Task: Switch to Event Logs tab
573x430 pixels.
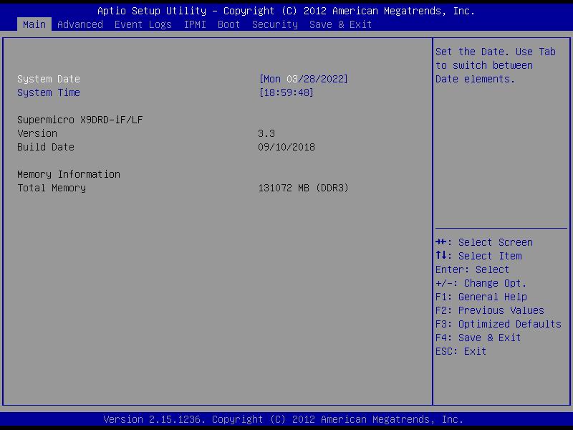Action: pos(143,24)
